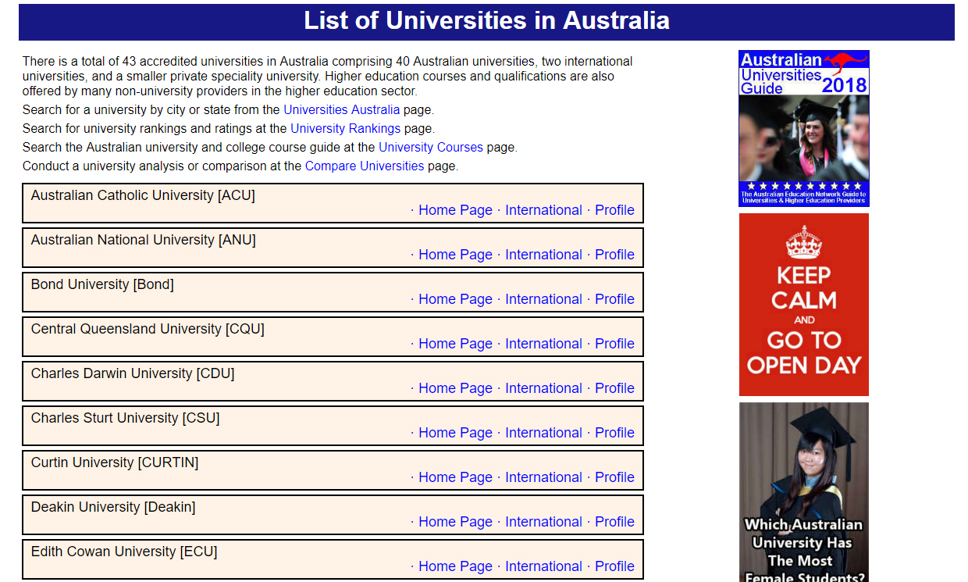Select the Charles Sturt University [CSU] name
968x582 pixels.
[125, 418]
